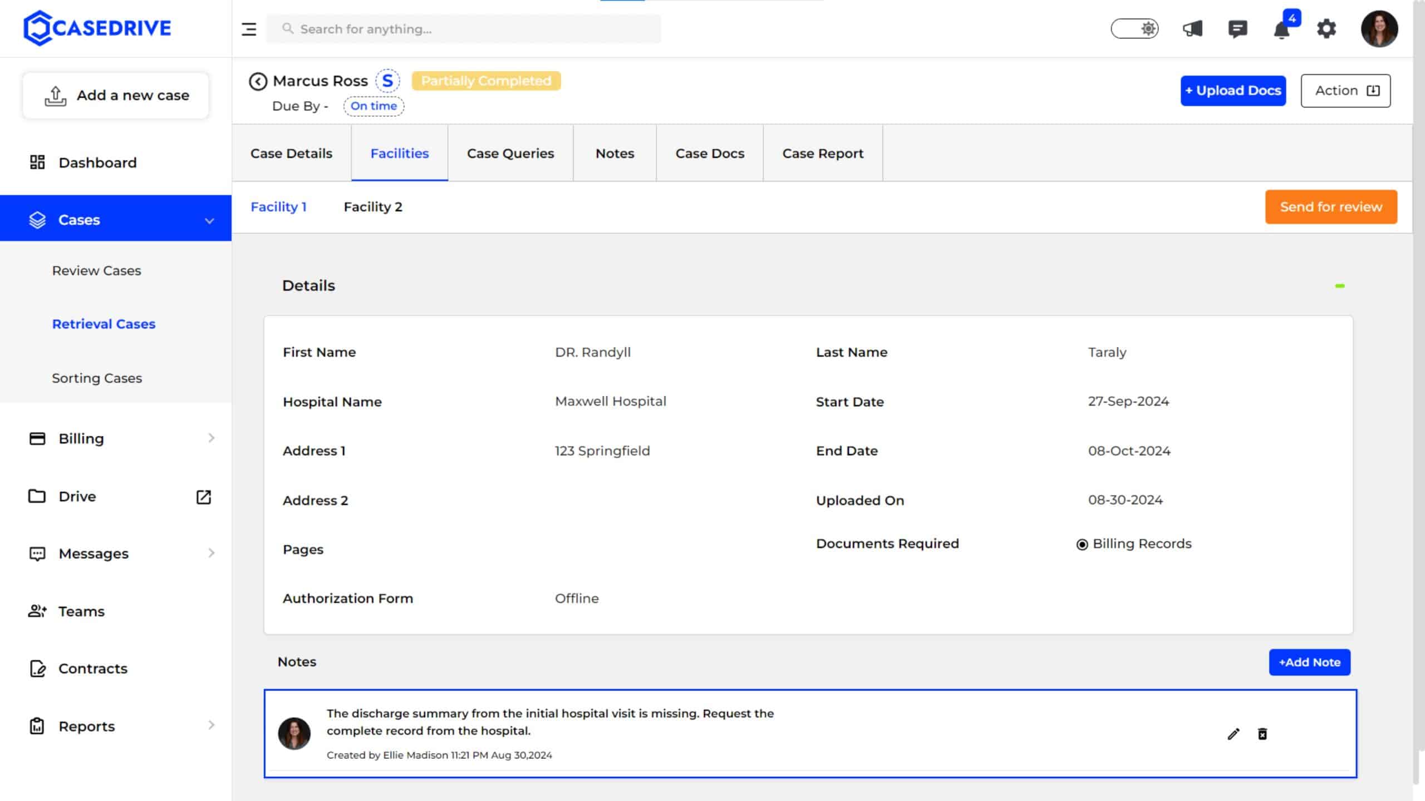This screenshot has height=801, width=1425.
Task: Expand the Reports menu chevron
Action: (211, 725)
